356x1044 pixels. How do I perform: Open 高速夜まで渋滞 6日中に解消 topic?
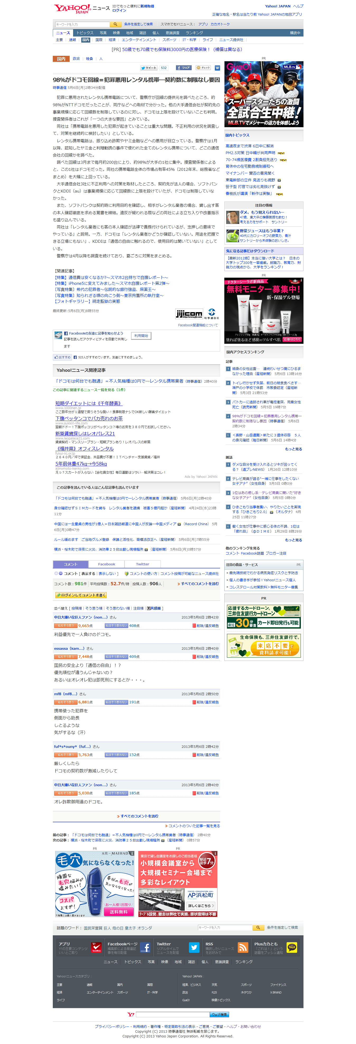[x=249, y=146]
